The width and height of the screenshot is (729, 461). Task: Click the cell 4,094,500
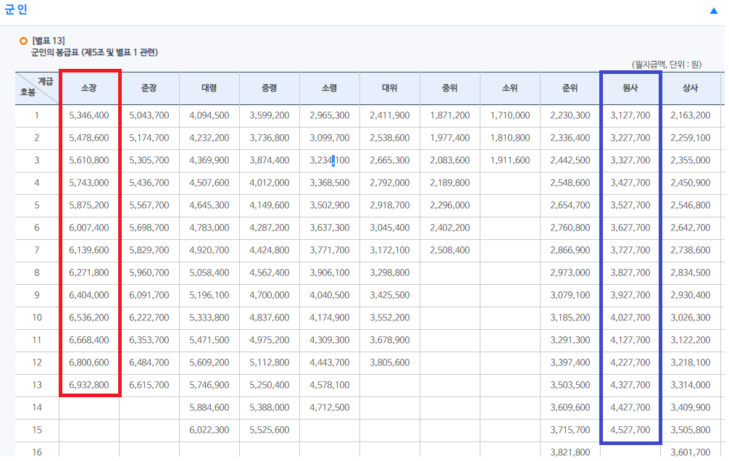tap(209, 115)
